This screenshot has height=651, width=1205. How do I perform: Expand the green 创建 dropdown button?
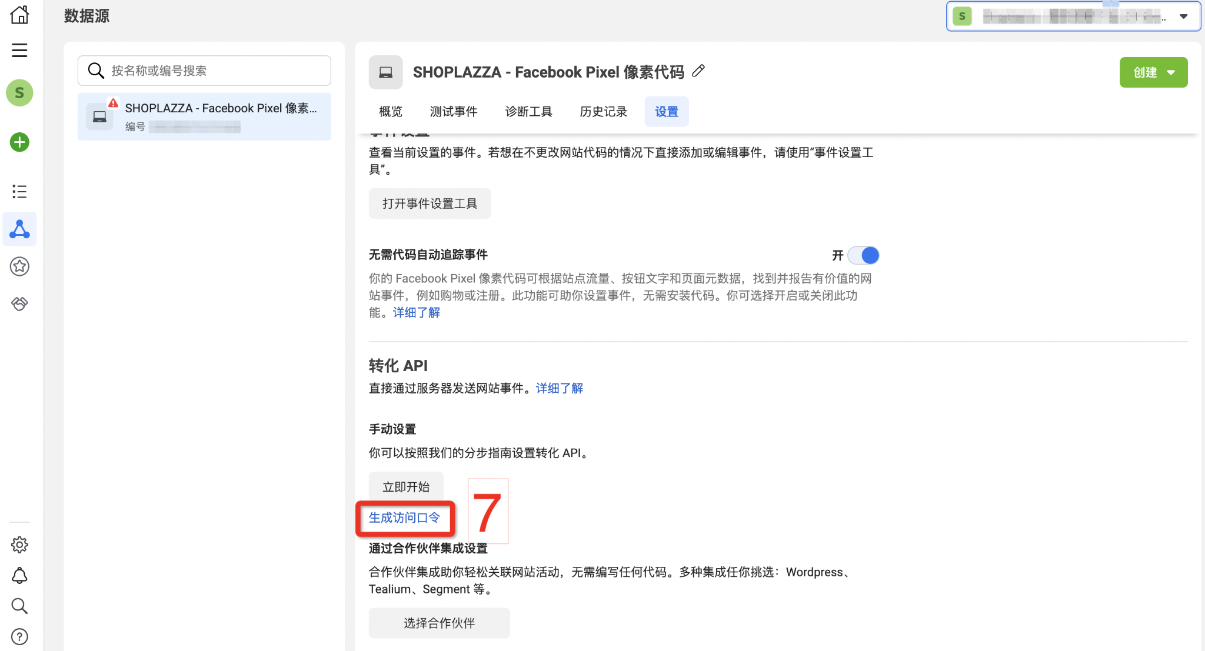click(1153, 72)
